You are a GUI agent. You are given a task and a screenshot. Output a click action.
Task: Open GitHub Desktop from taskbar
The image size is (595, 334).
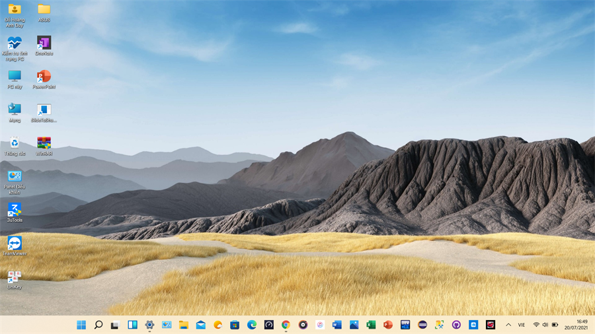coord(456,325)
